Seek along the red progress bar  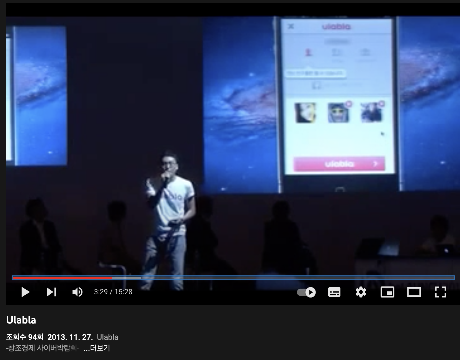click(62, 278)
